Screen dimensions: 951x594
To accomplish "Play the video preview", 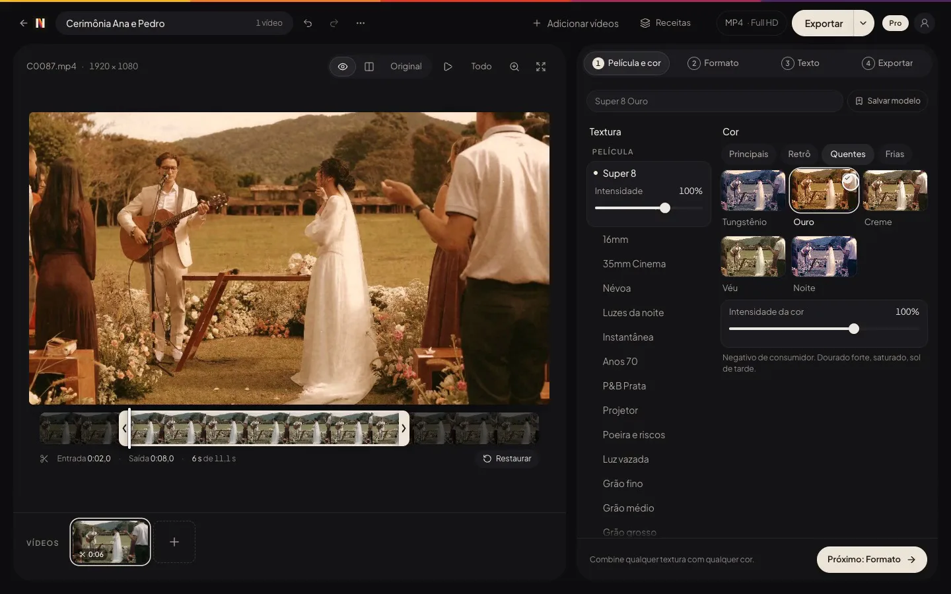I will (x=448, y=67).
